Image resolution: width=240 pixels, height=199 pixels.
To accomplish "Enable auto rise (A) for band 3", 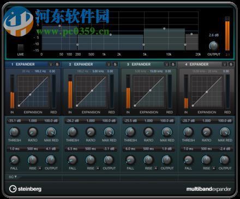I will tap(156, 168).
